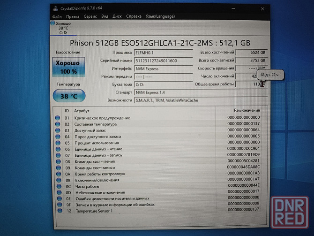This screenshot has width=314, height=236.
Task: Click status icon for Процент использования row
Action: pos(58,143)
